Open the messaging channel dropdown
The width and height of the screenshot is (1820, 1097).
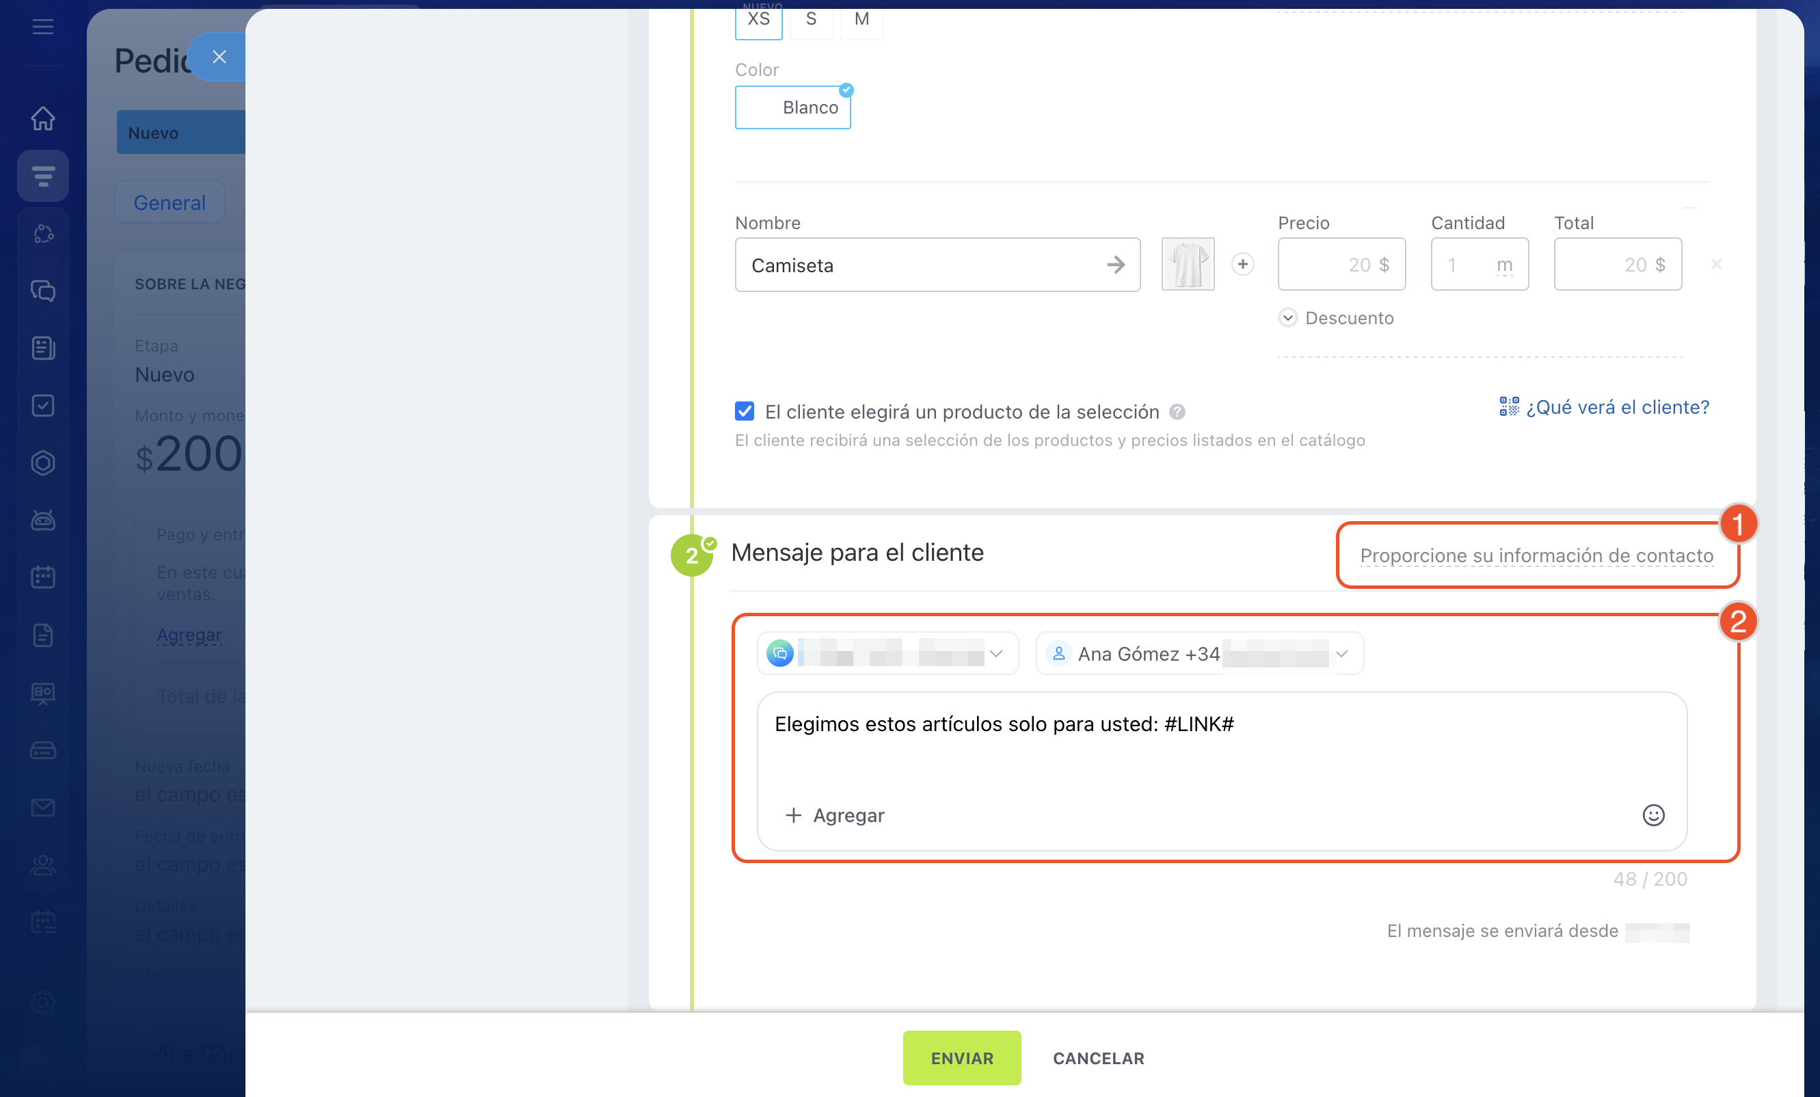[887, 654]
